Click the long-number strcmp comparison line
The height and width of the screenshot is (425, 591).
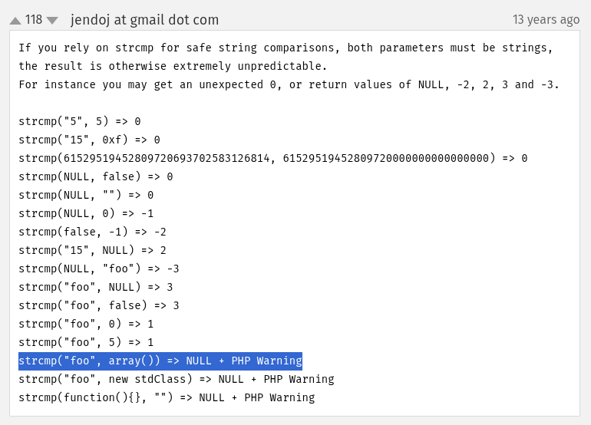coord(272,158)
